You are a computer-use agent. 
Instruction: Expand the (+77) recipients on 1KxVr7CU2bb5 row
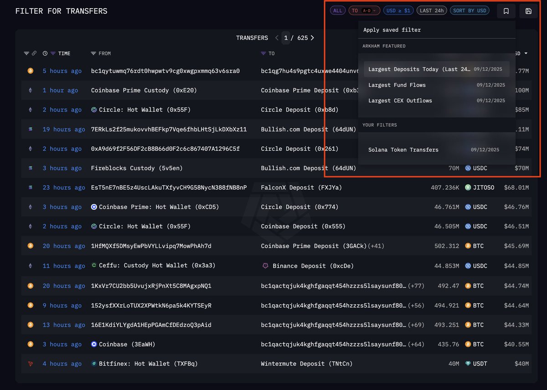click(416, 286)
